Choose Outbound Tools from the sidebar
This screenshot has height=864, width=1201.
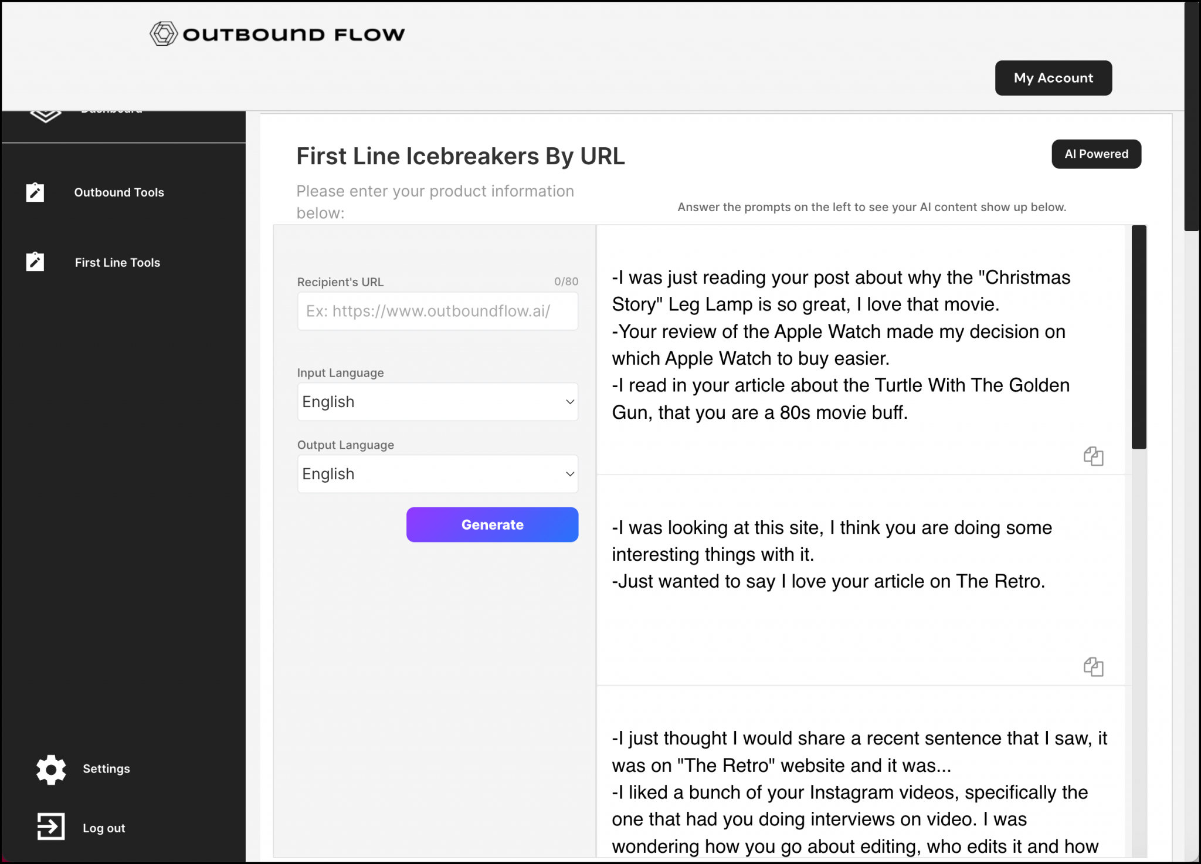click(x=119, y=192)
